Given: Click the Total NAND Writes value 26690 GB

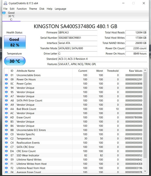Looking at the screenshot, I should click(x=136, y=43).
